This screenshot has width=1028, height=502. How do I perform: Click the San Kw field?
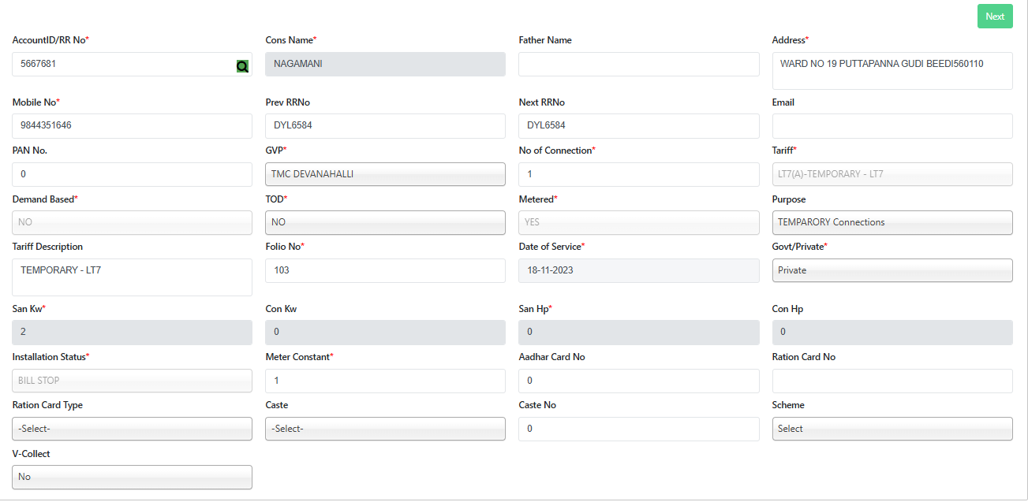click(133, 333)
